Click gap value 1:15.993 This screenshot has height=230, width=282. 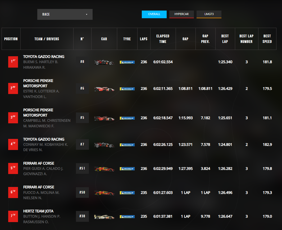point(185,118)
